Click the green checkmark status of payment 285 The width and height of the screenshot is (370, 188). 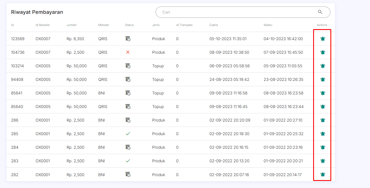128,134
